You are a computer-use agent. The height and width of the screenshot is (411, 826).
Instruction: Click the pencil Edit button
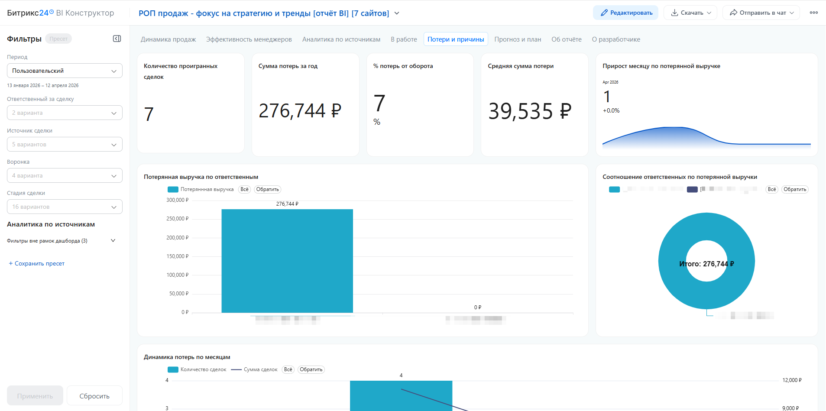tap(625, 13)
